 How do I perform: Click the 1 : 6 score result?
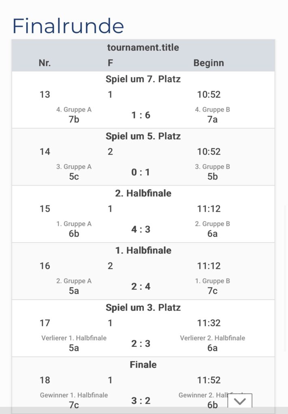[x=141, y=115]
